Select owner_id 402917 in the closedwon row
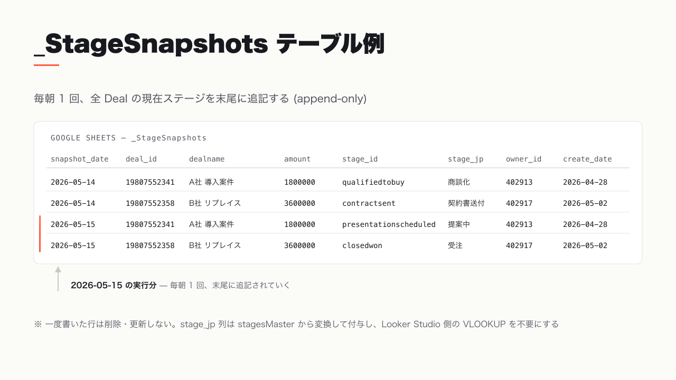 click(519, 245)
